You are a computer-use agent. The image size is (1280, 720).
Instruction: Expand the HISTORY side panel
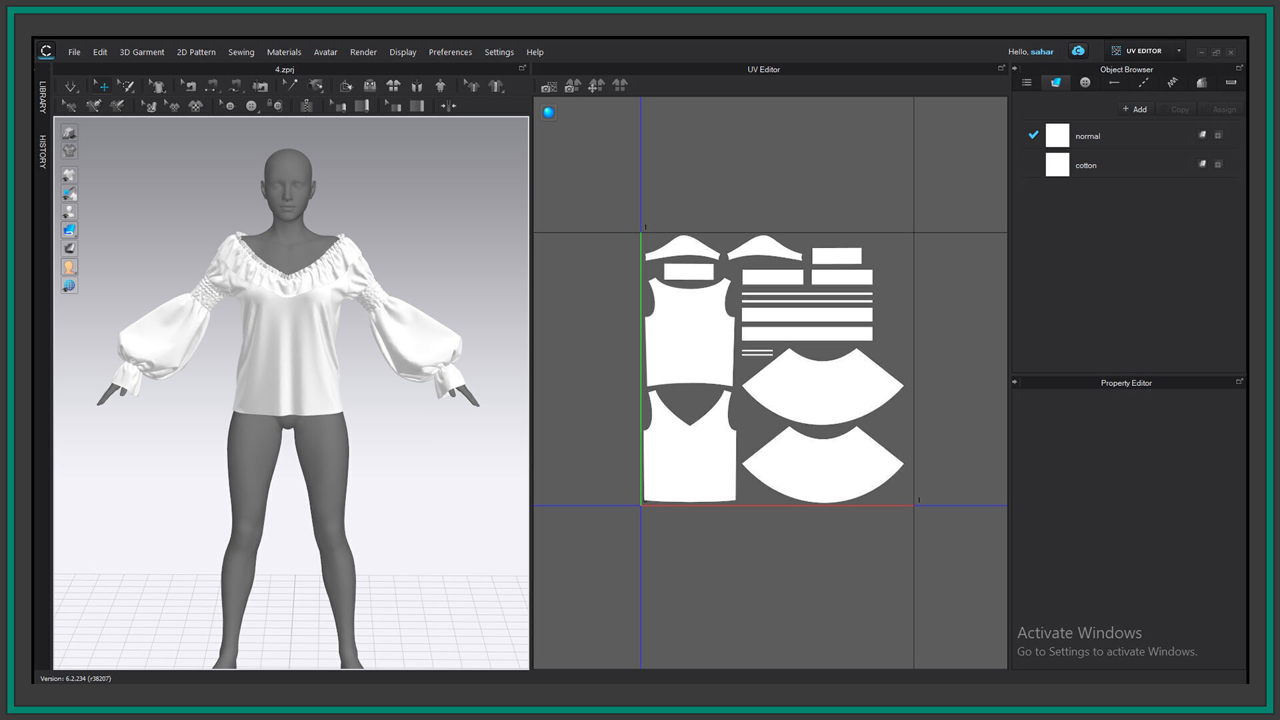click(x=43, y=151)
